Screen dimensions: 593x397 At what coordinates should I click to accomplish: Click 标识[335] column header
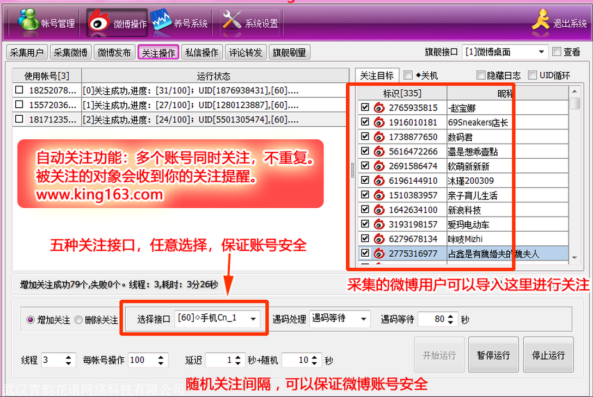point(402,94)
